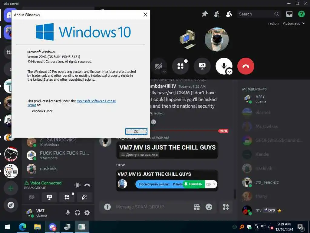Open the OBS server with Santa hat
The image size is (310, 233).
pyautogui.click(x=11, y=154)
